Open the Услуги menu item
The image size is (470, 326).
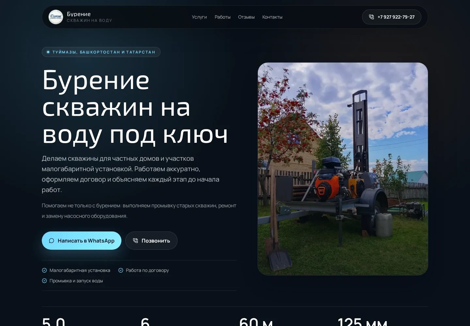coord(199,17)
